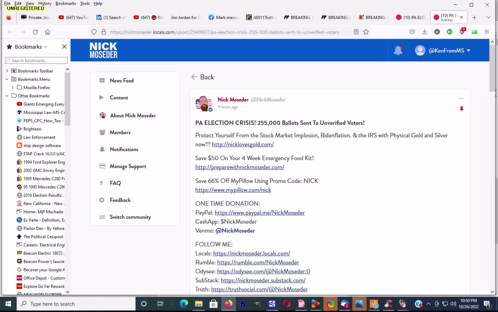Viewport: 498px width, 312px height.
Task: Click the Back arrow in browser toolbar
Action: coord(10,32)
